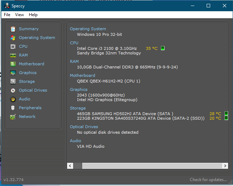Click the Windows 10 Pro 32-bit text
Image resolution: width=233 pixels, height=186 pixels.
[99, 34]
